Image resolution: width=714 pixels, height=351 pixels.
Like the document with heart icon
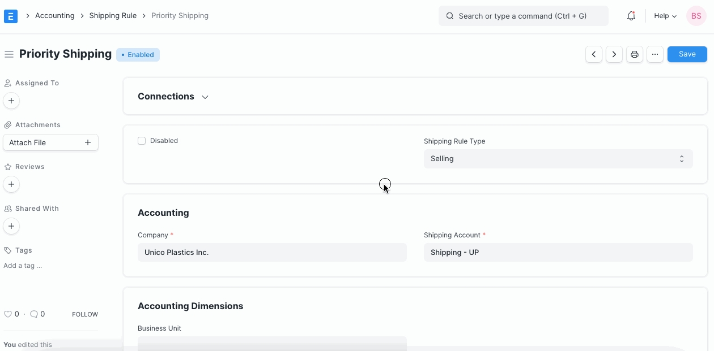coord(8,314)
